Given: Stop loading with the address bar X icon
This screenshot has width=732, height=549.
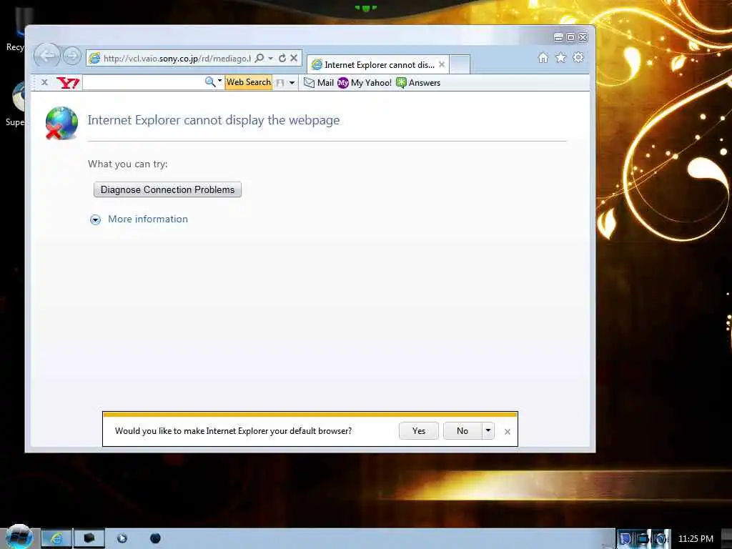Looking at the screenshot, I should [294, 58].
